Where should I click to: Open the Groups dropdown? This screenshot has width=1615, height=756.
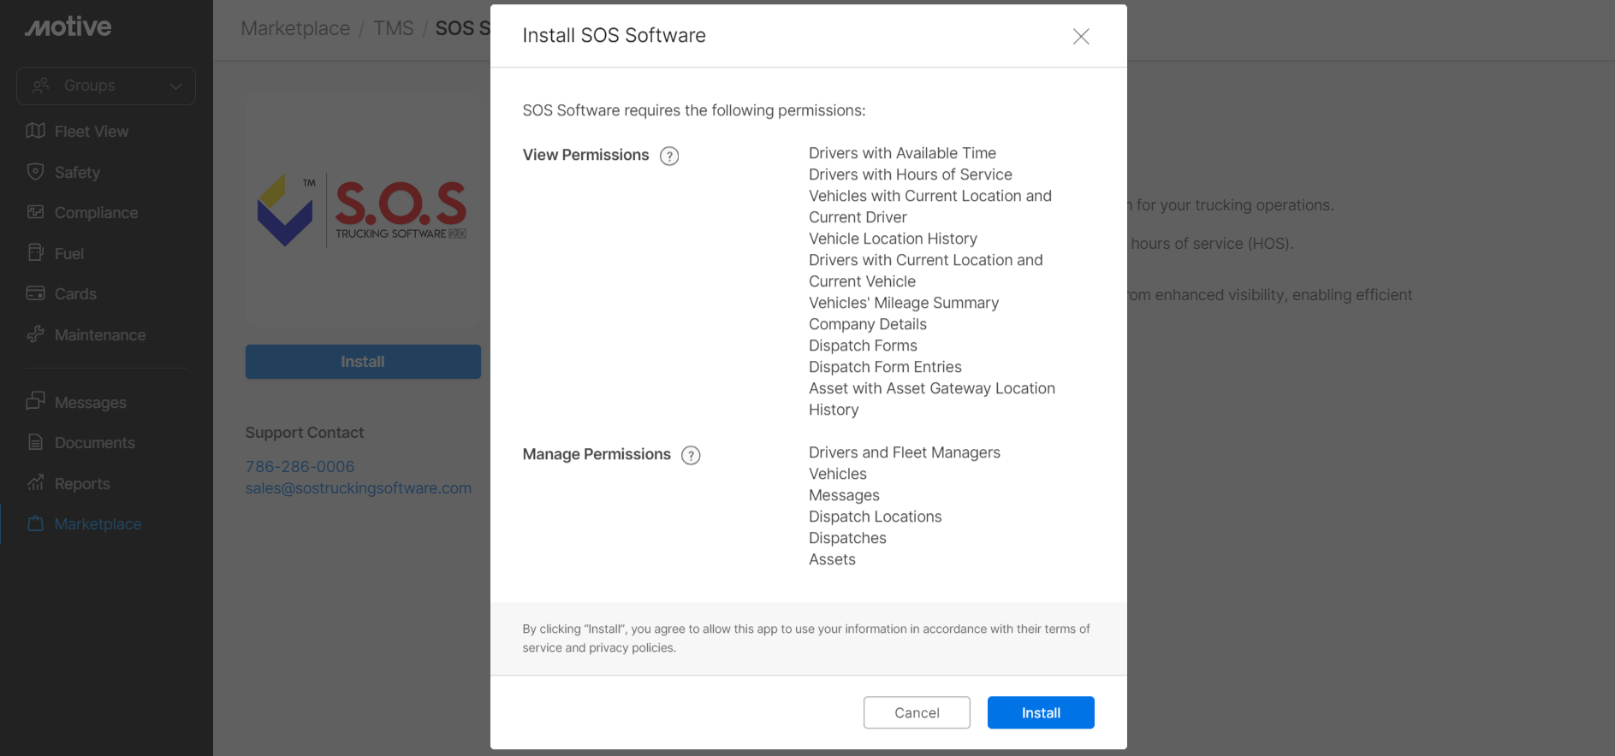(106, 86)
